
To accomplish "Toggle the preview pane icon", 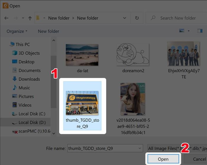I will (x=200, y=31).
